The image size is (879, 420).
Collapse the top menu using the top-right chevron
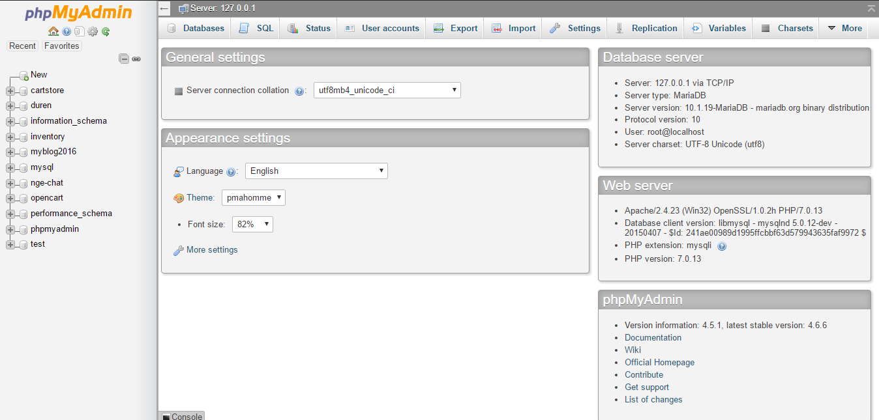pyautogui.click(x=872, y=8)
